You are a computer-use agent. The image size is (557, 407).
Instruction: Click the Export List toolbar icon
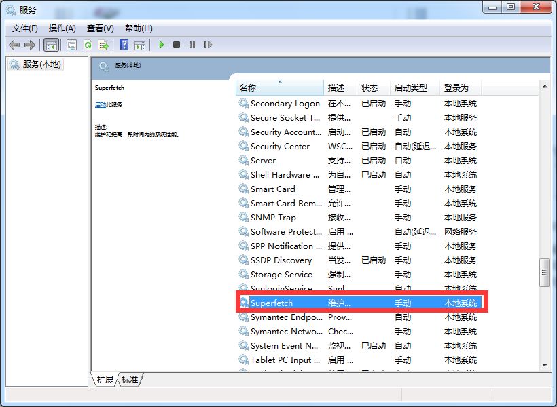(x=103, y=45)
